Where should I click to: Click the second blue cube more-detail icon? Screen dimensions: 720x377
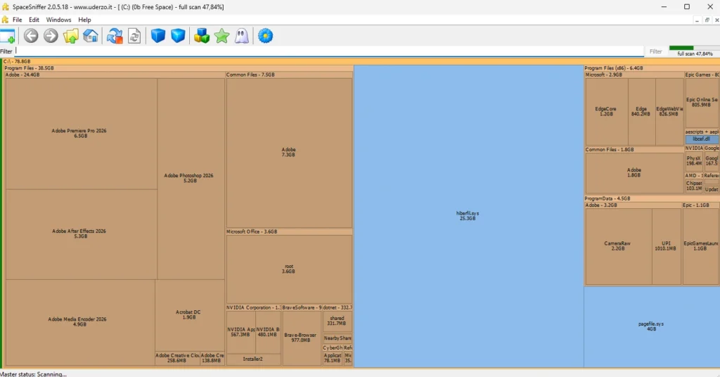point(178,36)
